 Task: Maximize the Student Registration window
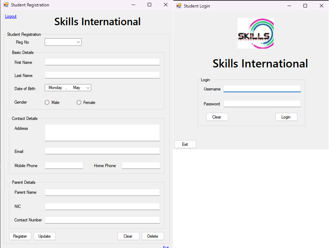click(149, 5)
